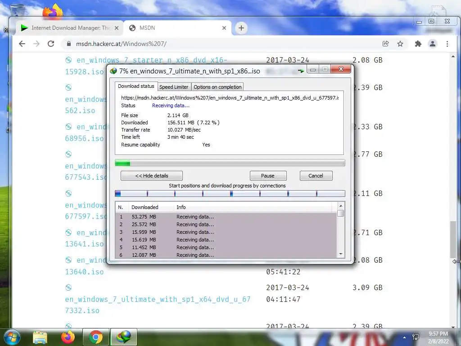This screenshot has width=461, height=346.
Task: Click the 562.iso link
Action: pyautogui.click(x=80, y=111)
